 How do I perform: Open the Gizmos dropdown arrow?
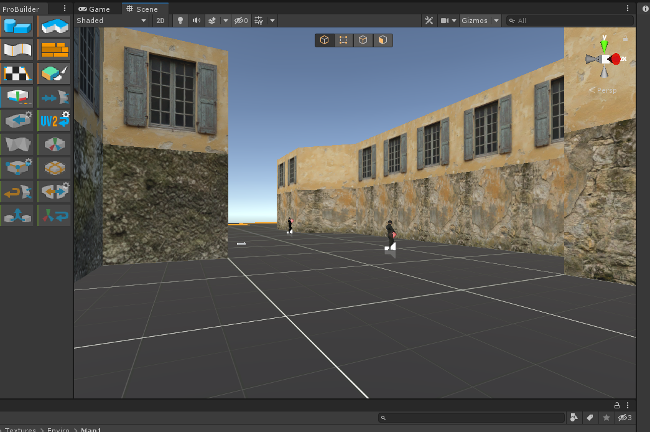496,21
